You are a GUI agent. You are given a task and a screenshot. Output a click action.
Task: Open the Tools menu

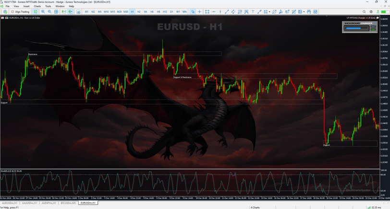point(48,6)
